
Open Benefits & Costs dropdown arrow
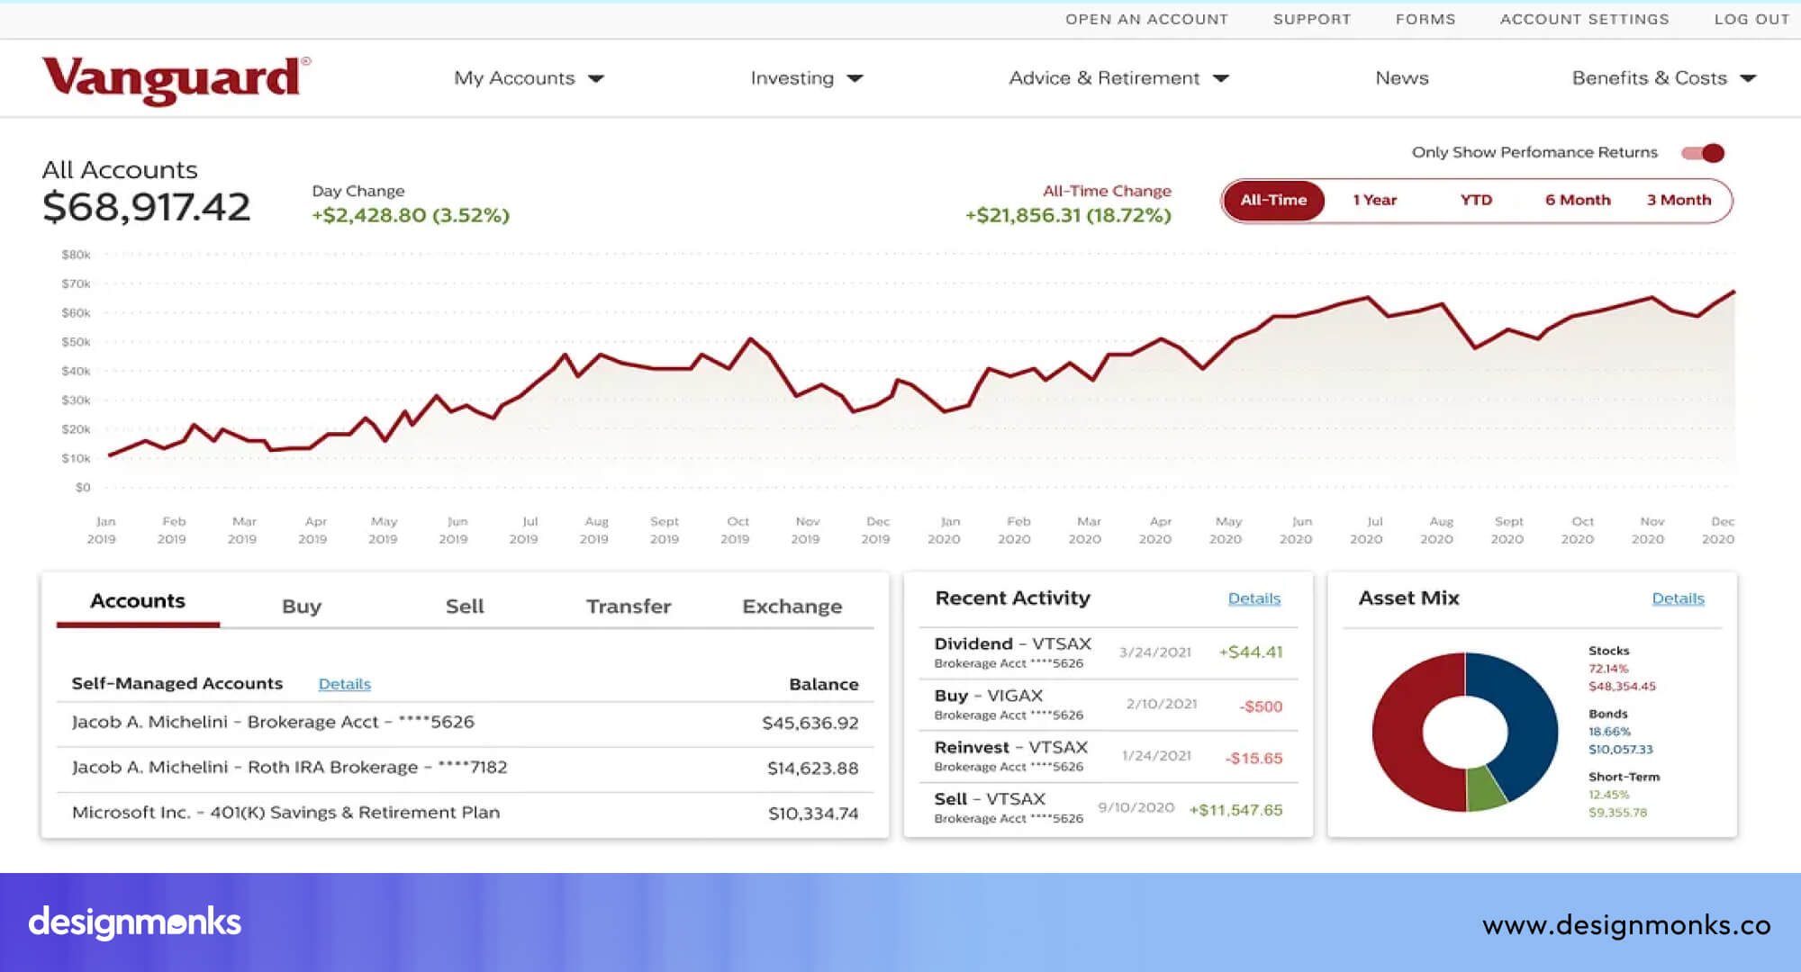1748,78
